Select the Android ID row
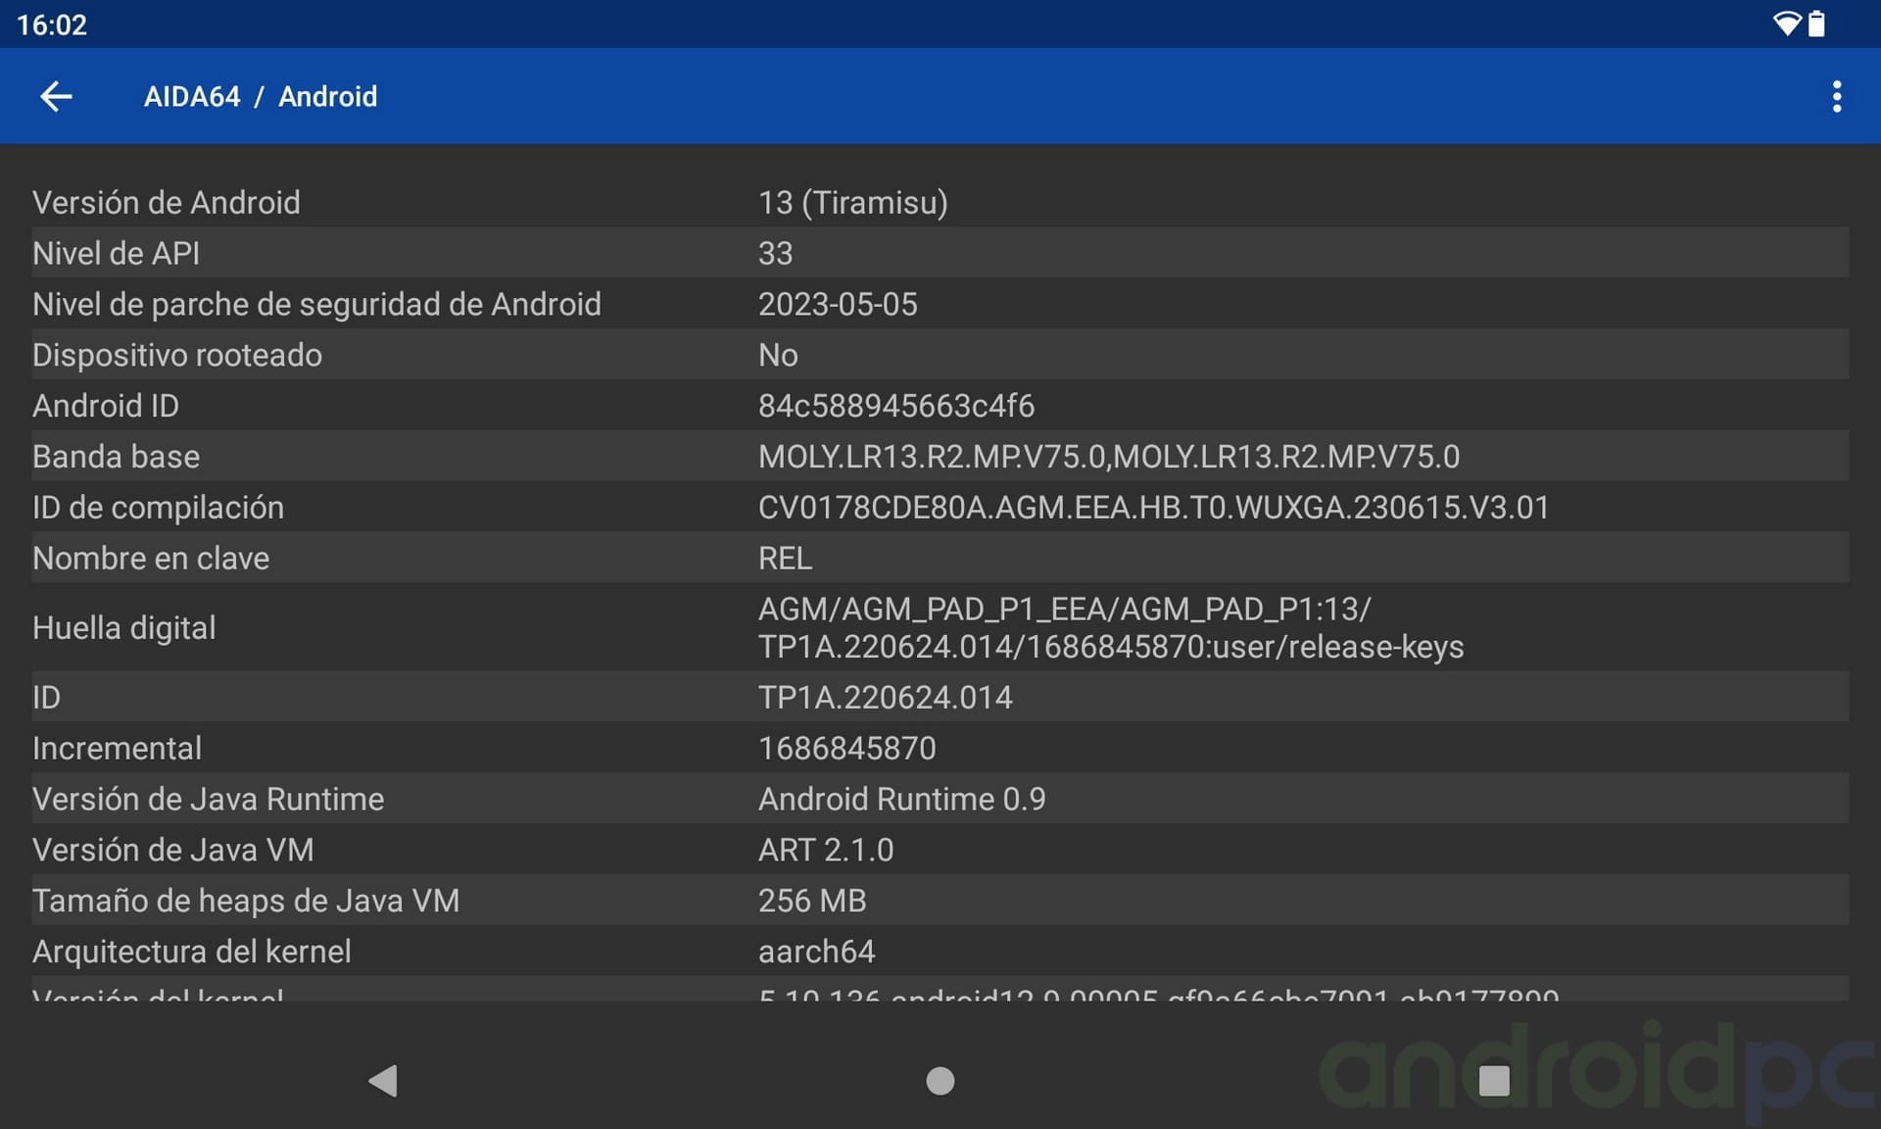This screenshot has height=1129, width=1881. click(392, 406)
